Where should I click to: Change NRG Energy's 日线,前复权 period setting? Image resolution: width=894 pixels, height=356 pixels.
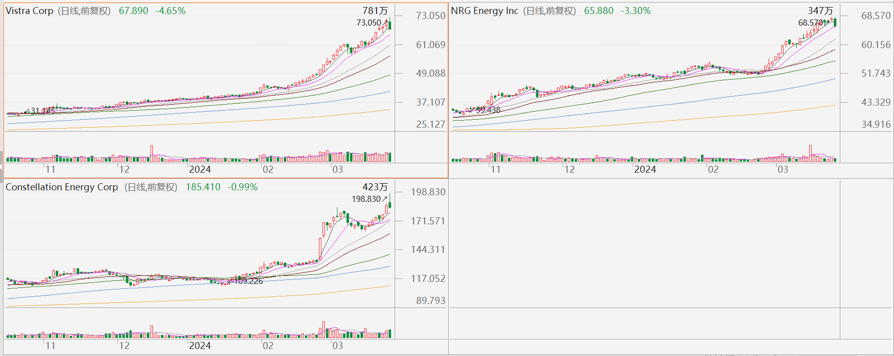click(550, 11)
